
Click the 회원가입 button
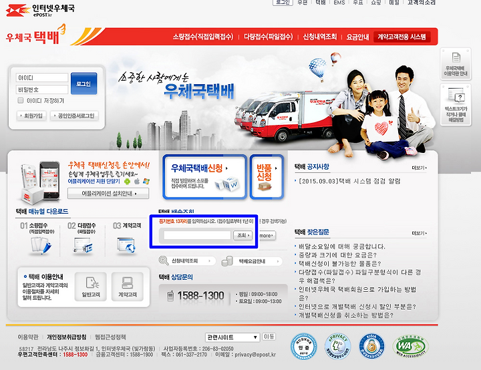(x=31, y=116)
